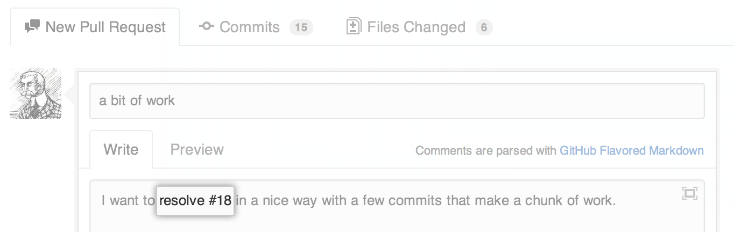734x232 pixels.
Task: Enter zen fullscreen writing mode
Action: coord(689,193)
